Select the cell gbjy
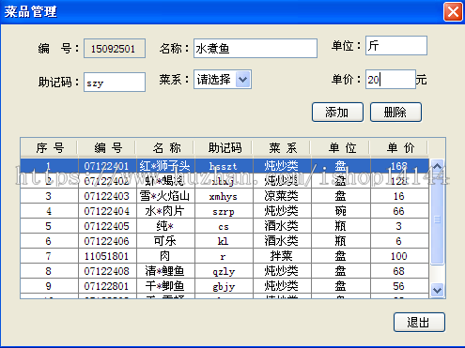Image resolution: width=465 pixels, height=348 pixels. pos(224,286)
